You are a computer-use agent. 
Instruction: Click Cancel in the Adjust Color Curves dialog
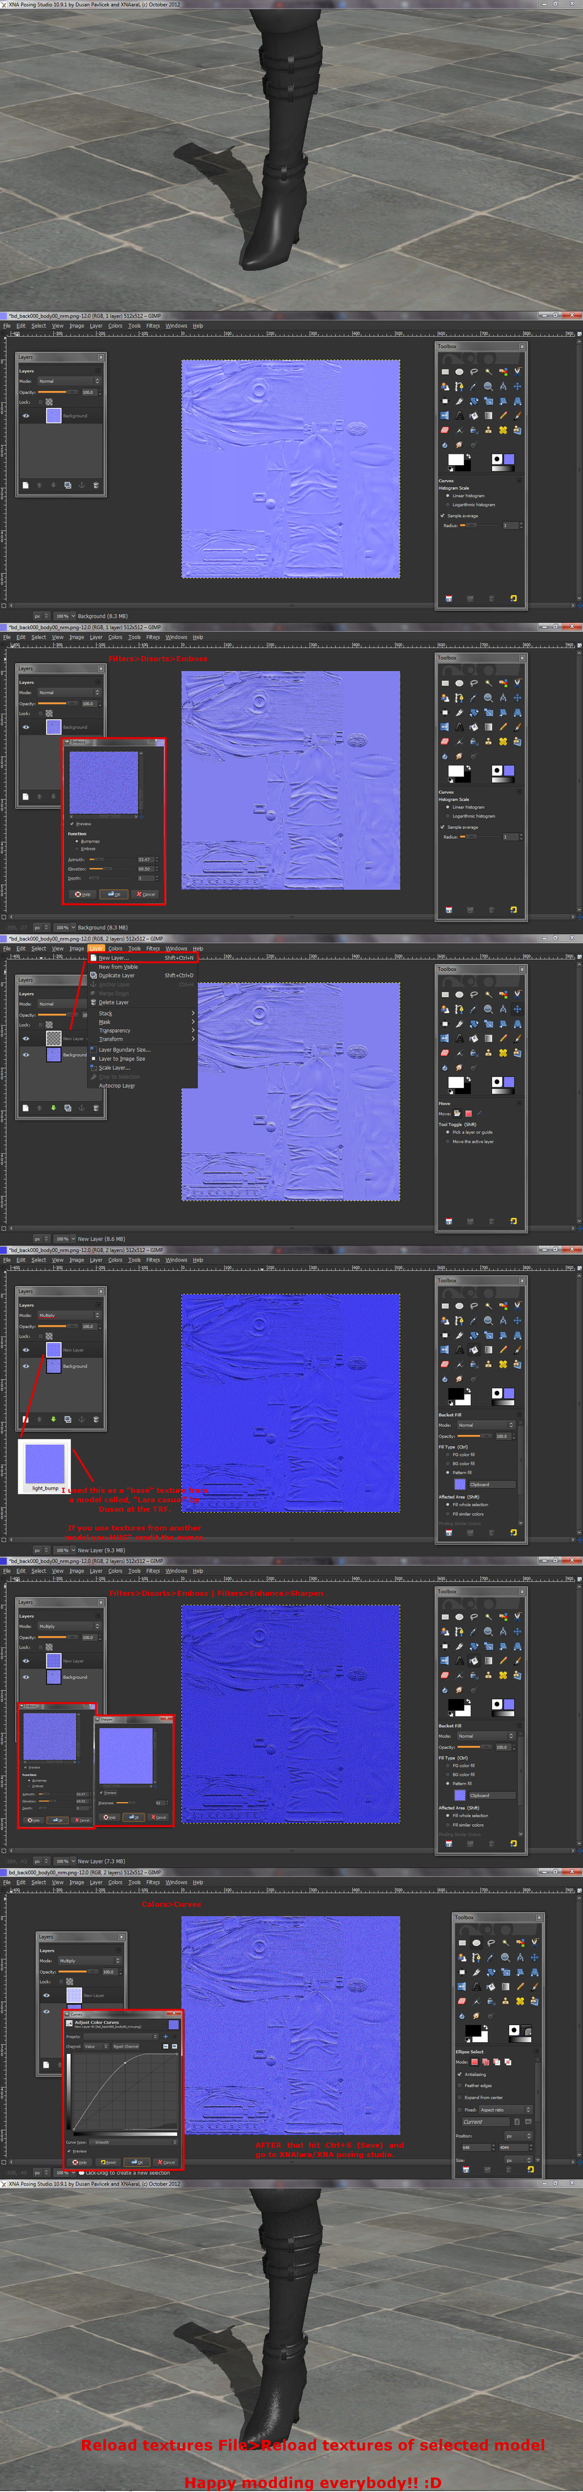tap(166, 2163)
